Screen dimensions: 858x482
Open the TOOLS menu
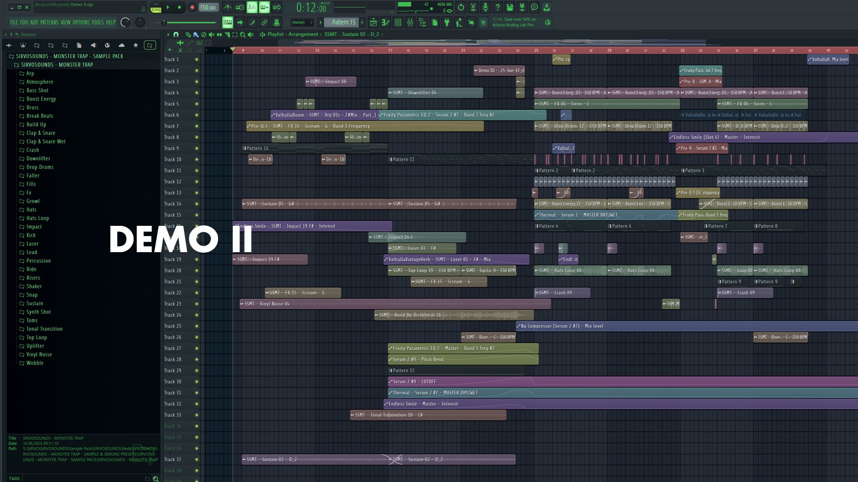(97, 22)
